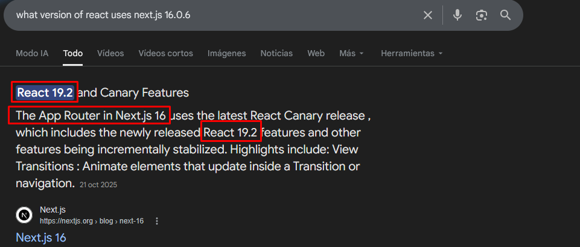Click the Next.js site favicon
Viewport: 580px width, 247px height.
(x=24, y=215)
